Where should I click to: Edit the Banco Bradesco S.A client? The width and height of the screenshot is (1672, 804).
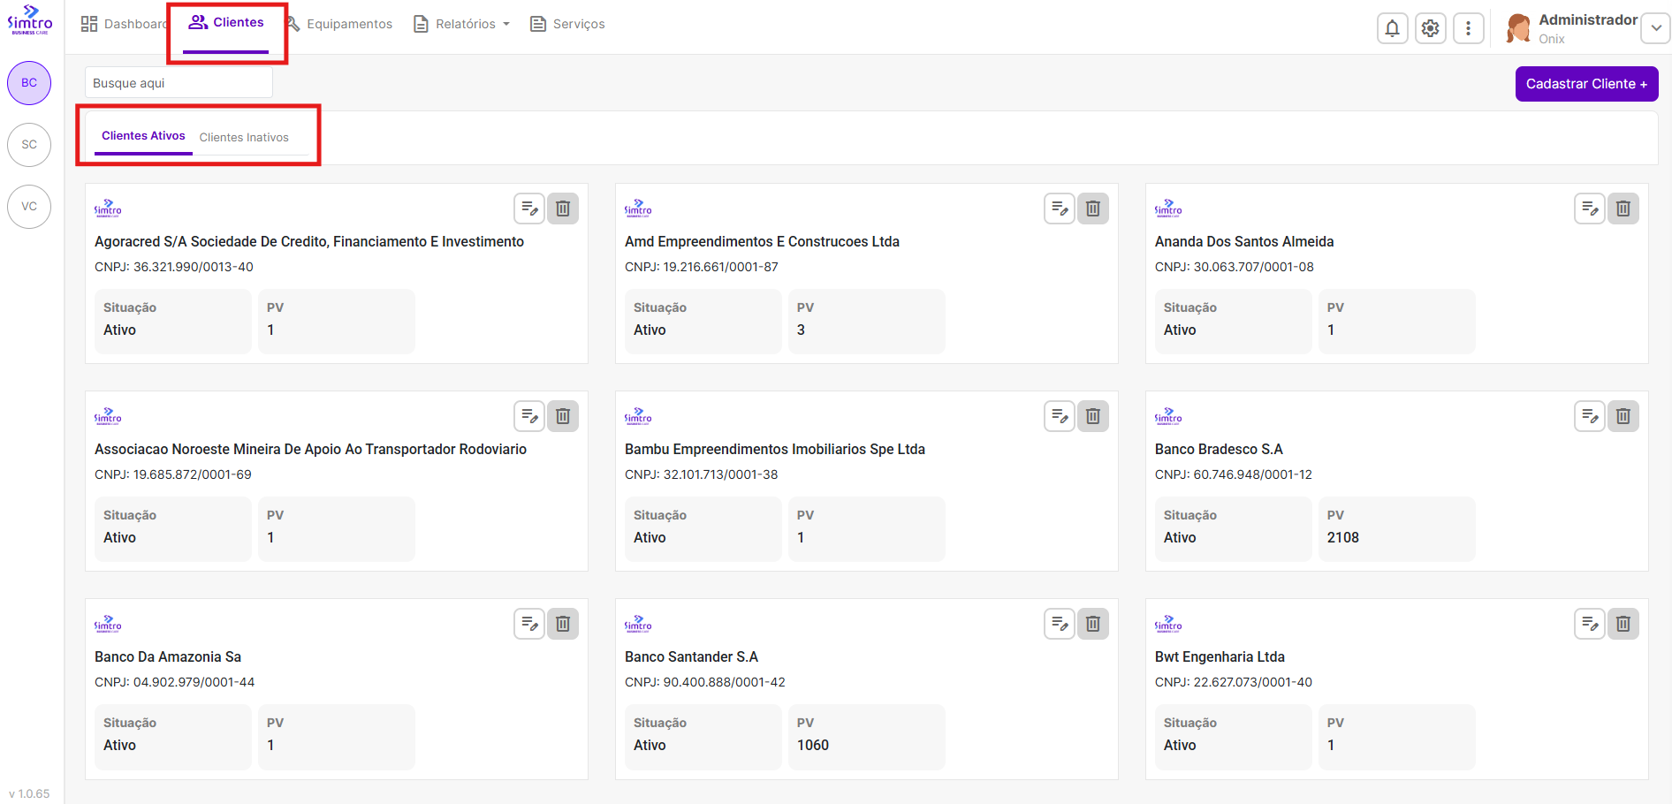coord(1589,416)
